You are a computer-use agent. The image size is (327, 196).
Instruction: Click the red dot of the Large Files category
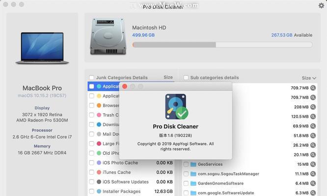(x=99, y=144)
